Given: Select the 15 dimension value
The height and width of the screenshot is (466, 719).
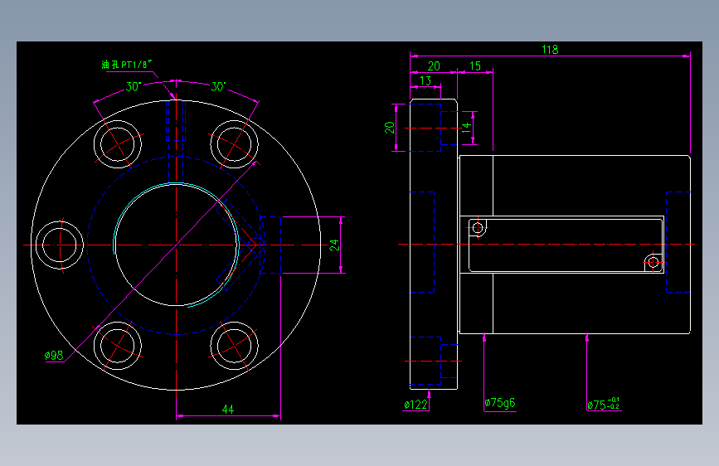Looking at the screenshot, I should 475,66.
